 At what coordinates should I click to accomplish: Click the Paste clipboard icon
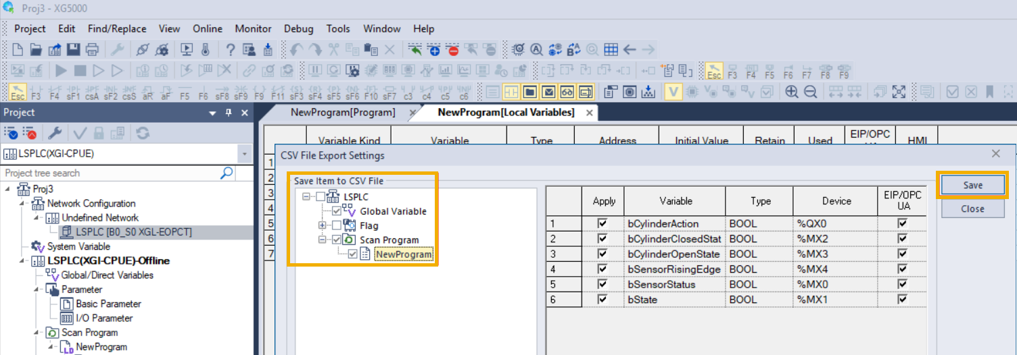tap(371, 49)
